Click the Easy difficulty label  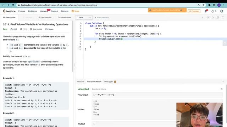(x=5, y=29)
